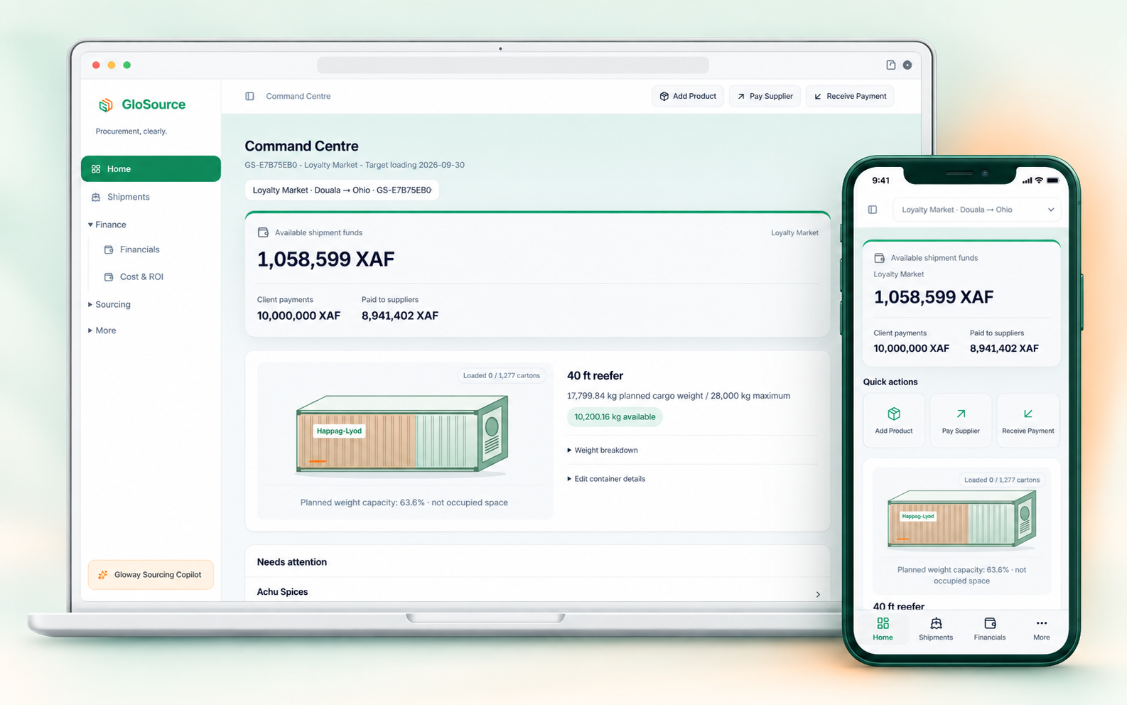
Task: Click the wallet icon beside Available shipment funds on laptop
Action: coord(263,232)
